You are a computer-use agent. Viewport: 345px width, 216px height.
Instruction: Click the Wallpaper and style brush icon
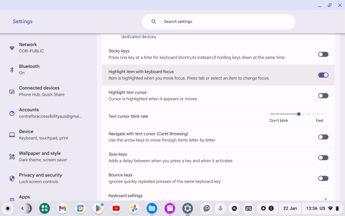click(x=12, y=157)
